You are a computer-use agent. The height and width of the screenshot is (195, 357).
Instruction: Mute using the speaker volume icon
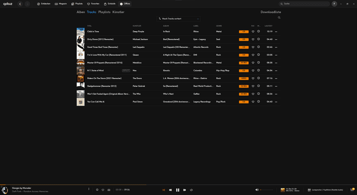coord(257,190)
